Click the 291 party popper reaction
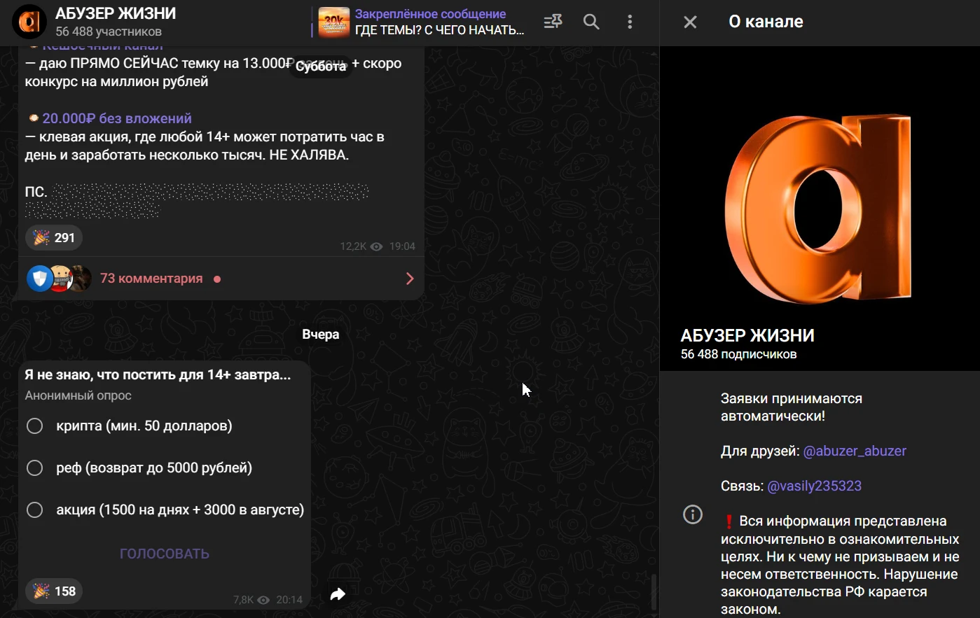This screenshot has height=618, width=980. click(54, 238)
